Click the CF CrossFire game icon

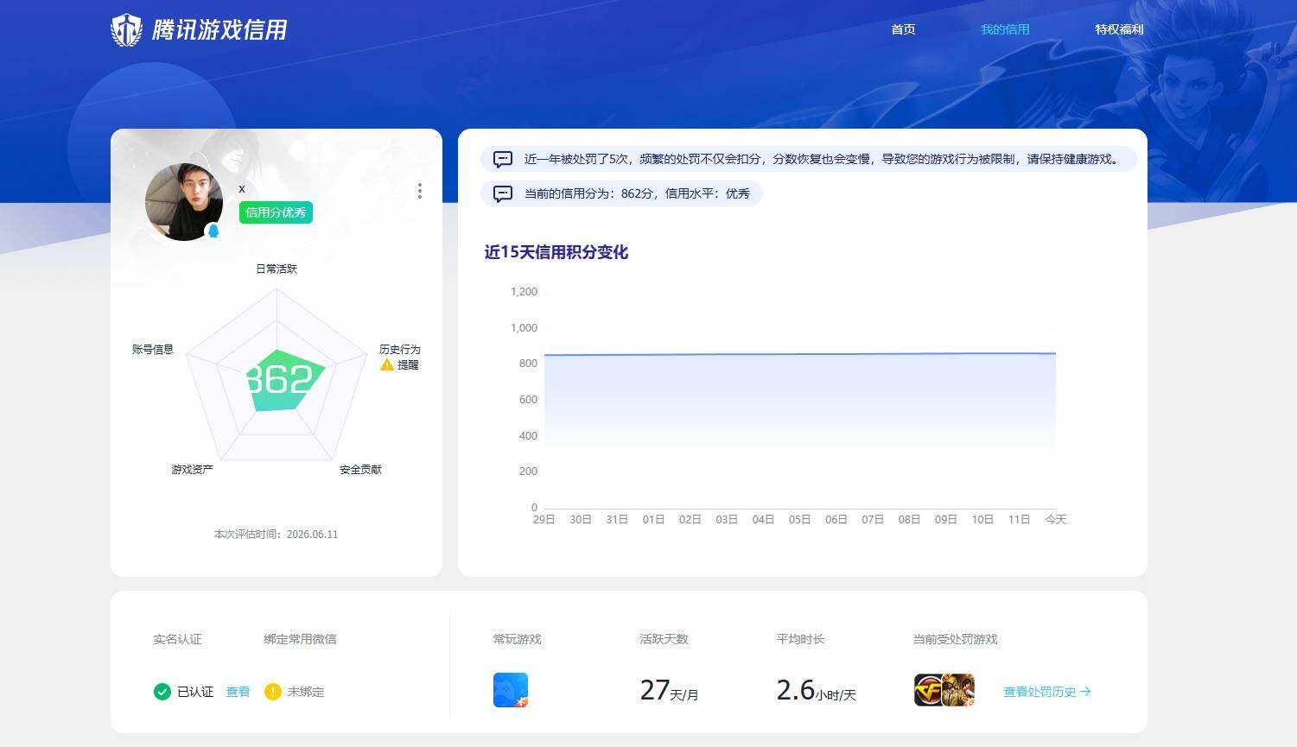point(929,690)
